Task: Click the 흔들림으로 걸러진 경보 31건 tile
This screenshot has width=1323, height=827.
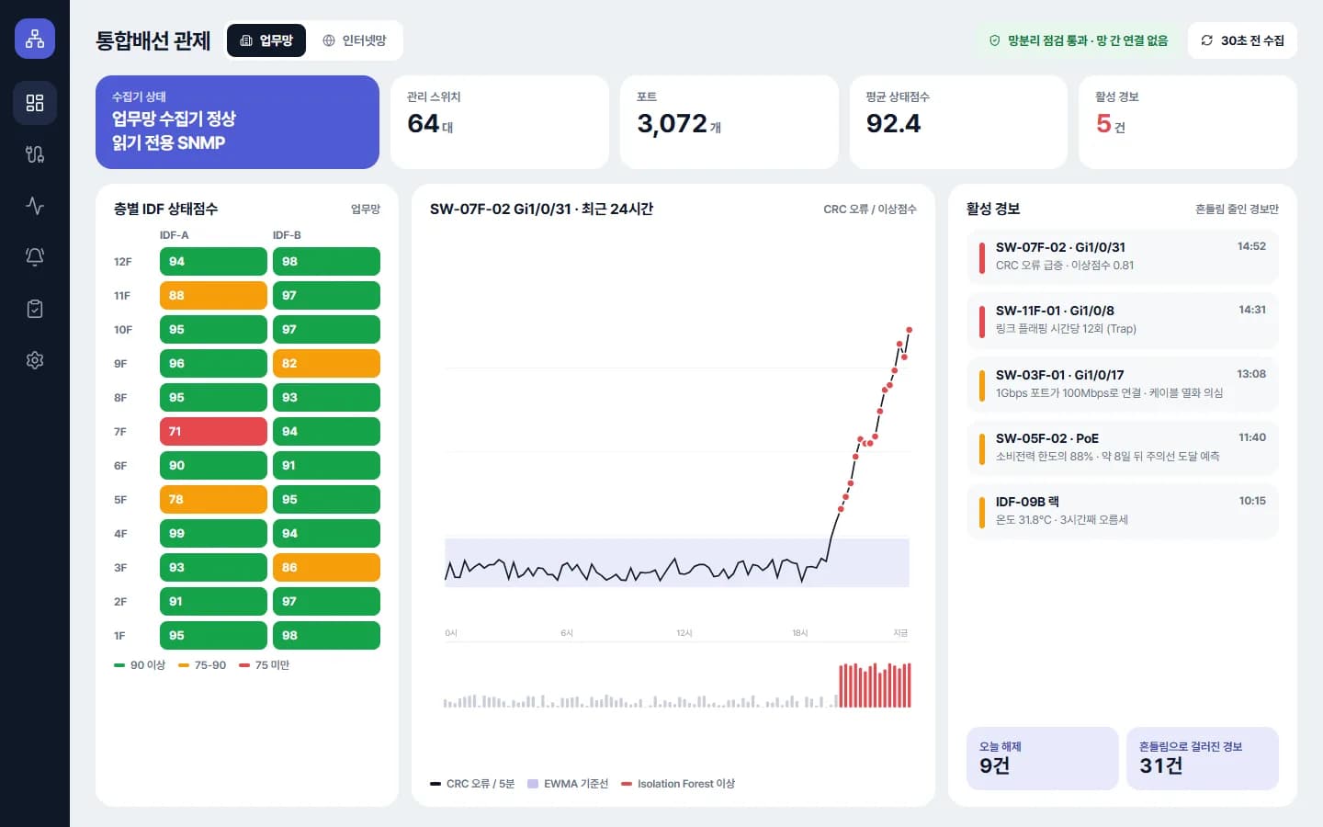Action: [1203, 758]
